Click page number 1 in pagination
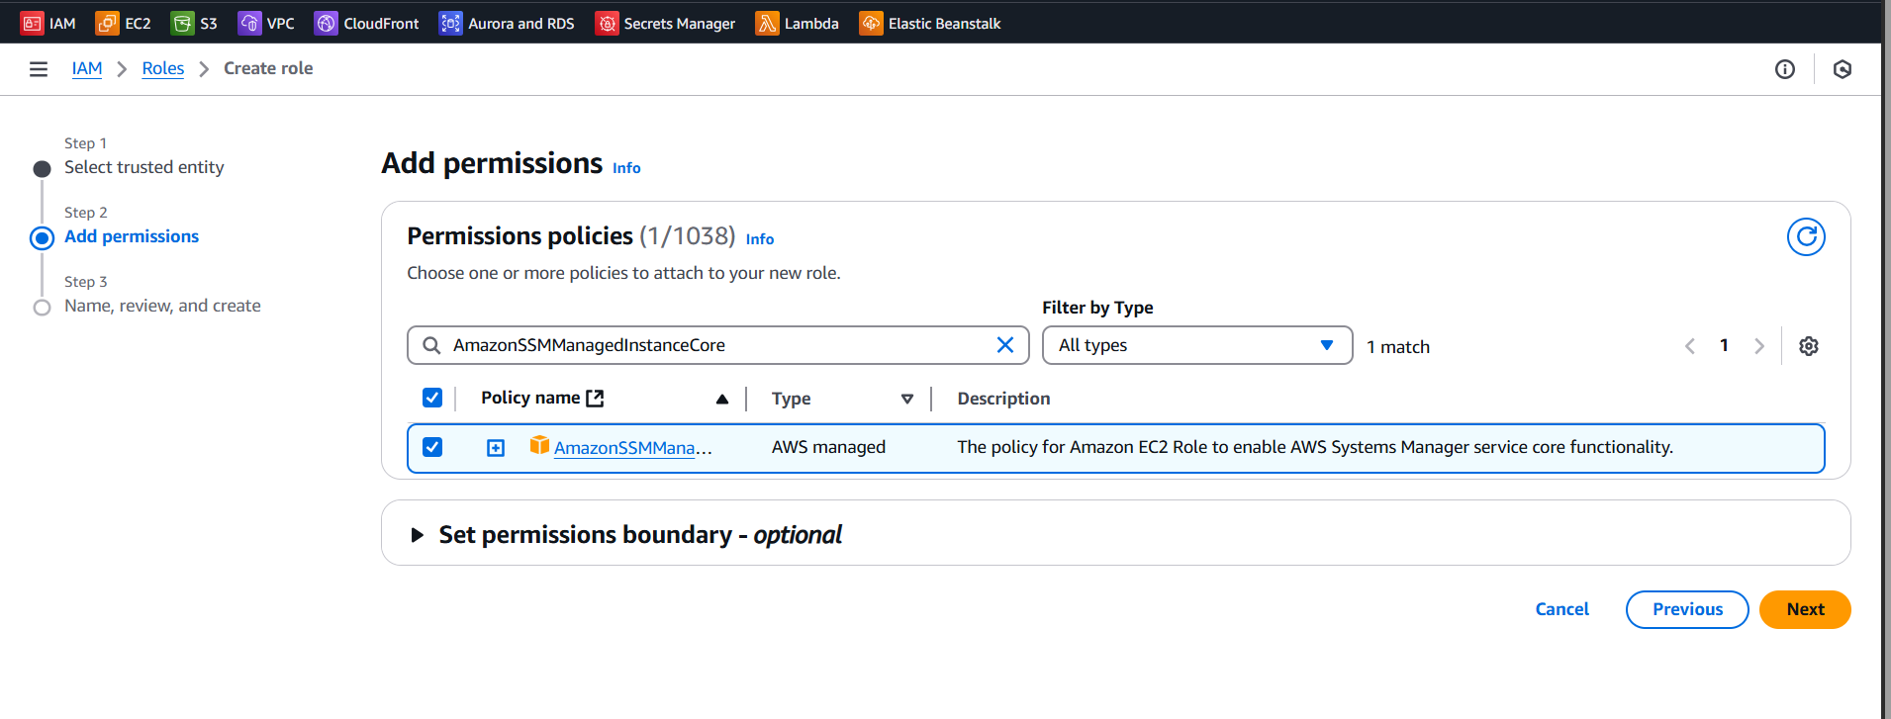The width and height of the screenshot is (1891, 719). [1724, 345]
